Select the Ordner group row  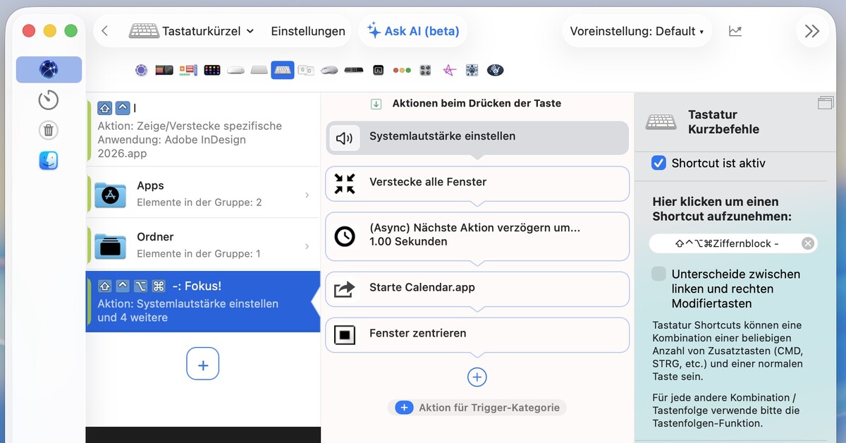[x=203, y=245]
